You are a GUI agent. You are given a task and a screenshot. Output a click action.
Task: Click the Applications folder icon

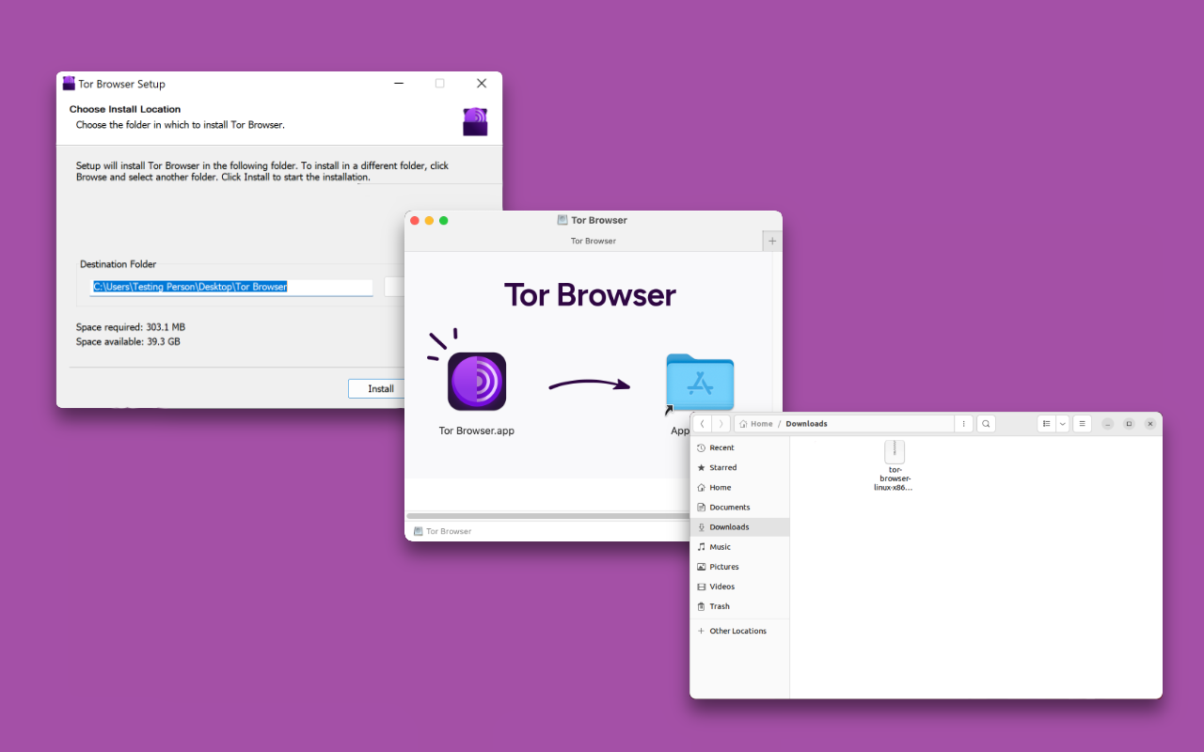point(699,381)
